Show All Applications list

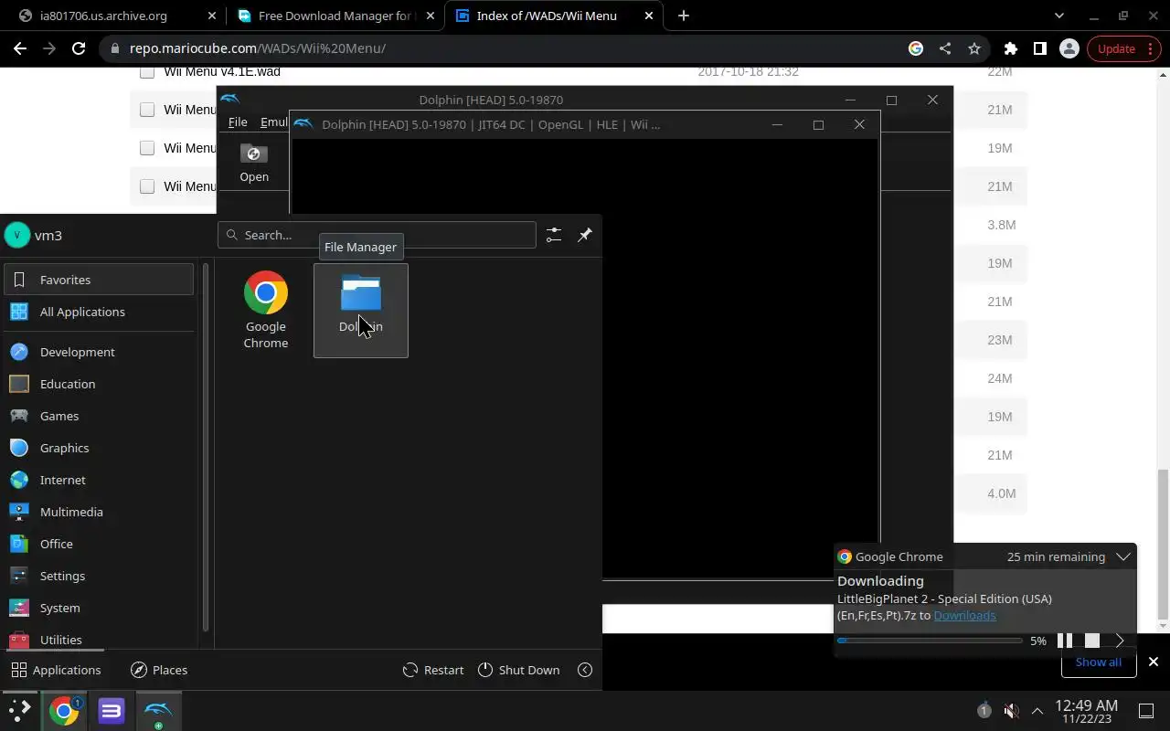pyautogui.click(x=99, y=312)
